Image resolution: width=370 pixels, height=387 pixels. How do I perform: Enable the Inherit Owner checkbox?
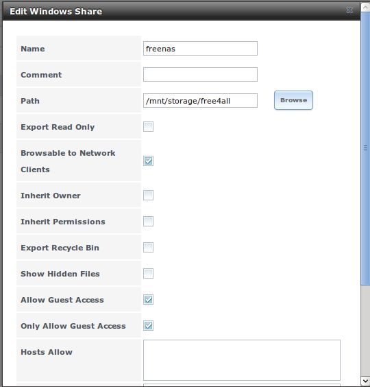(x=148, y=196)
